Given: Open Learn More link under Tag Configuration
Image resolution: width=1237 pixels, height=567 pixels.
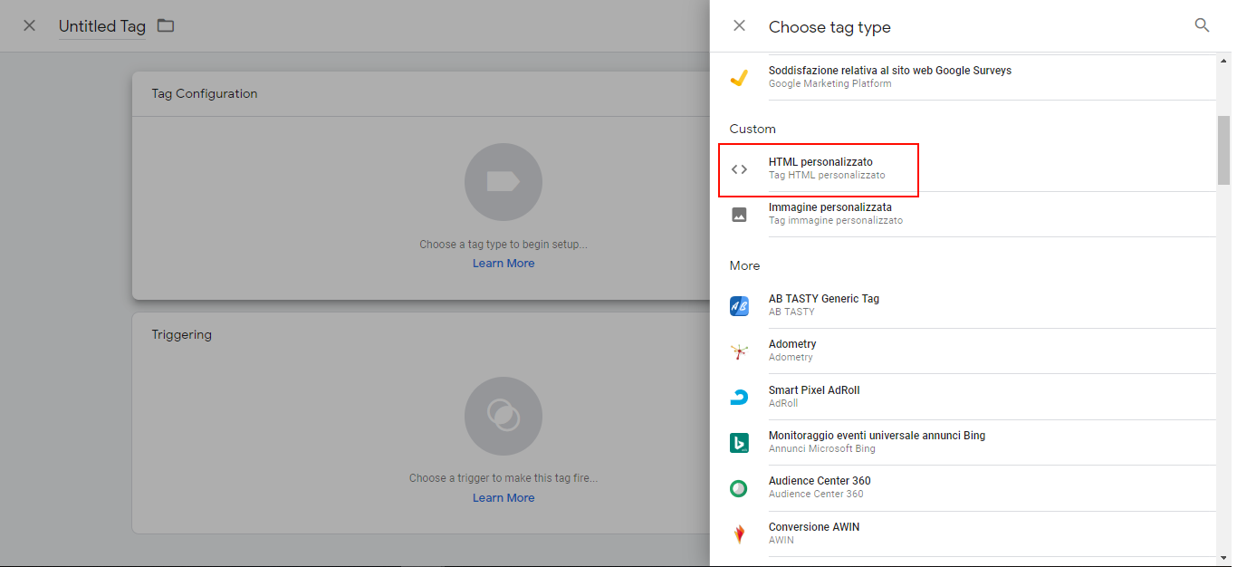Looking at the screenshot, I should pos(503,264).
